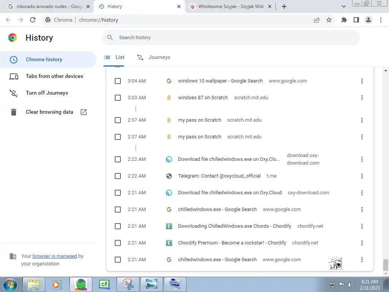Tick the 2:21 AM Oxy.Cloud download checkbox
The height and width of the screenshot is (292, 389).
pos(118,193)
